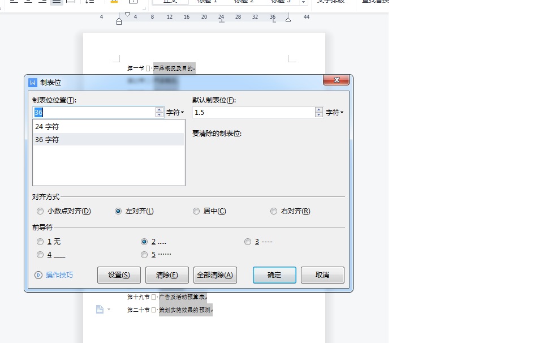The image size is (543, 343).
Task: Choose 右对齐 alignment radio button
Action: [x=274, y=211]
